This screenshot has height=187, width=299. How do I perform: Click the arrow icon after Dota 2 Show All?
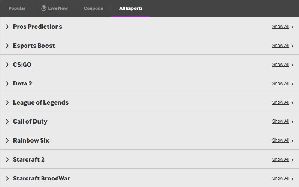click(292, 84)
